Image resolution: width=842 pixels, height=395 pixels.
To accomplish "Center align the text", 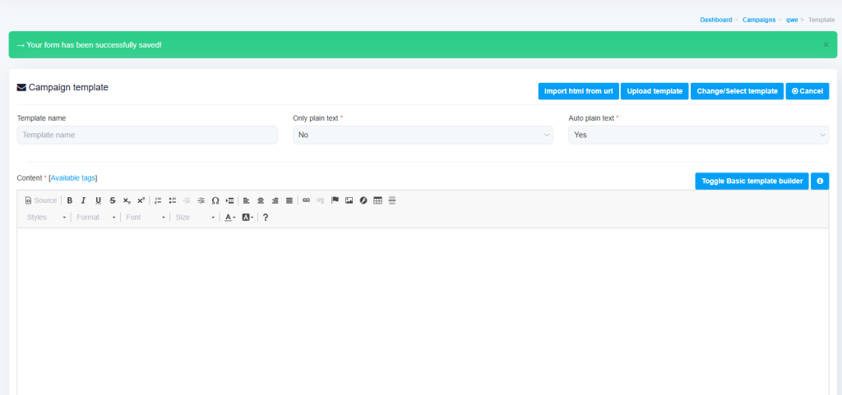I will [261, 200].
